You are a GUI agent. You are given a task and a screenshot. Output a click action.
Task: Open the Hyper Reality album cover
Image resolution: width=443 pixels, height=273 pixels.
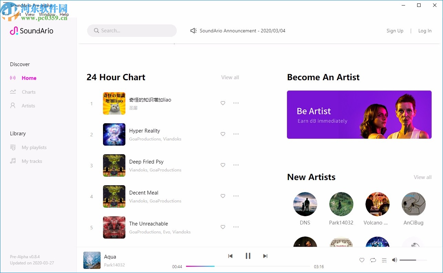click(x=114, y=134)
